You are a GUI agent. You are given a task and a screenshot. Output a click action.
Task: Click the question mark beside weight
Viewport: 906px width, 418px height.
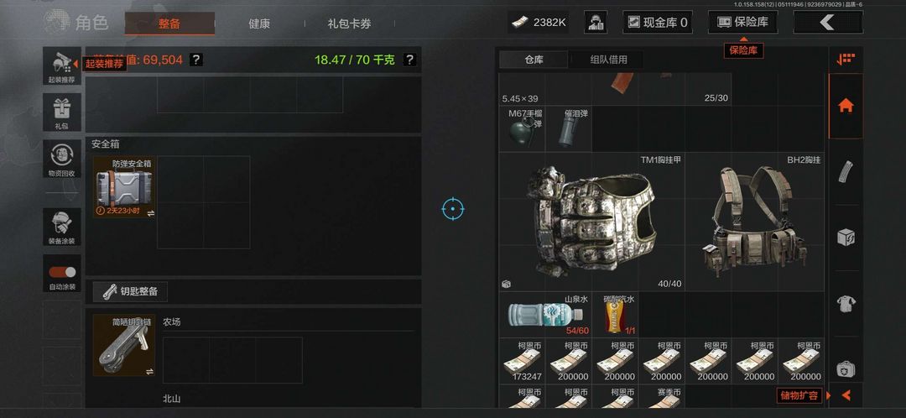(x=409, y=60)
